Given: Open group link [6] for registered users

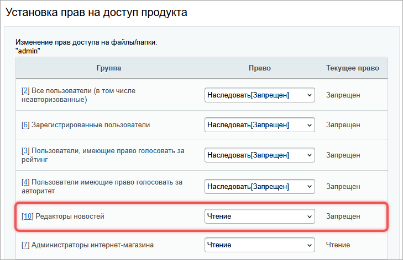Looking at the screenshot, I should [25, 125].
